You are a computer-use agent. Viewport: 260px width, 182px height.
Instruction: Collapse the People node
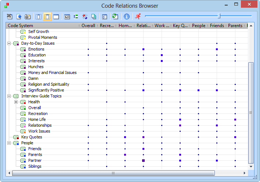pyautogui.click(x=9, y=143)
